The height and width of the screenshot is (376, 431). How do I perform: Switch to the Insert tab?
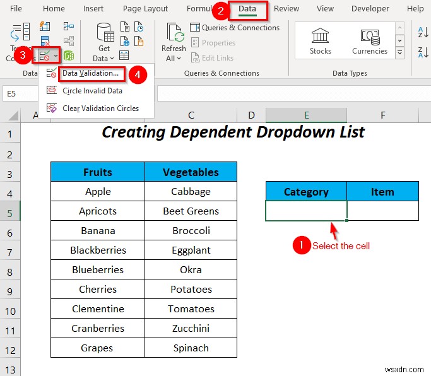[93, 9]
